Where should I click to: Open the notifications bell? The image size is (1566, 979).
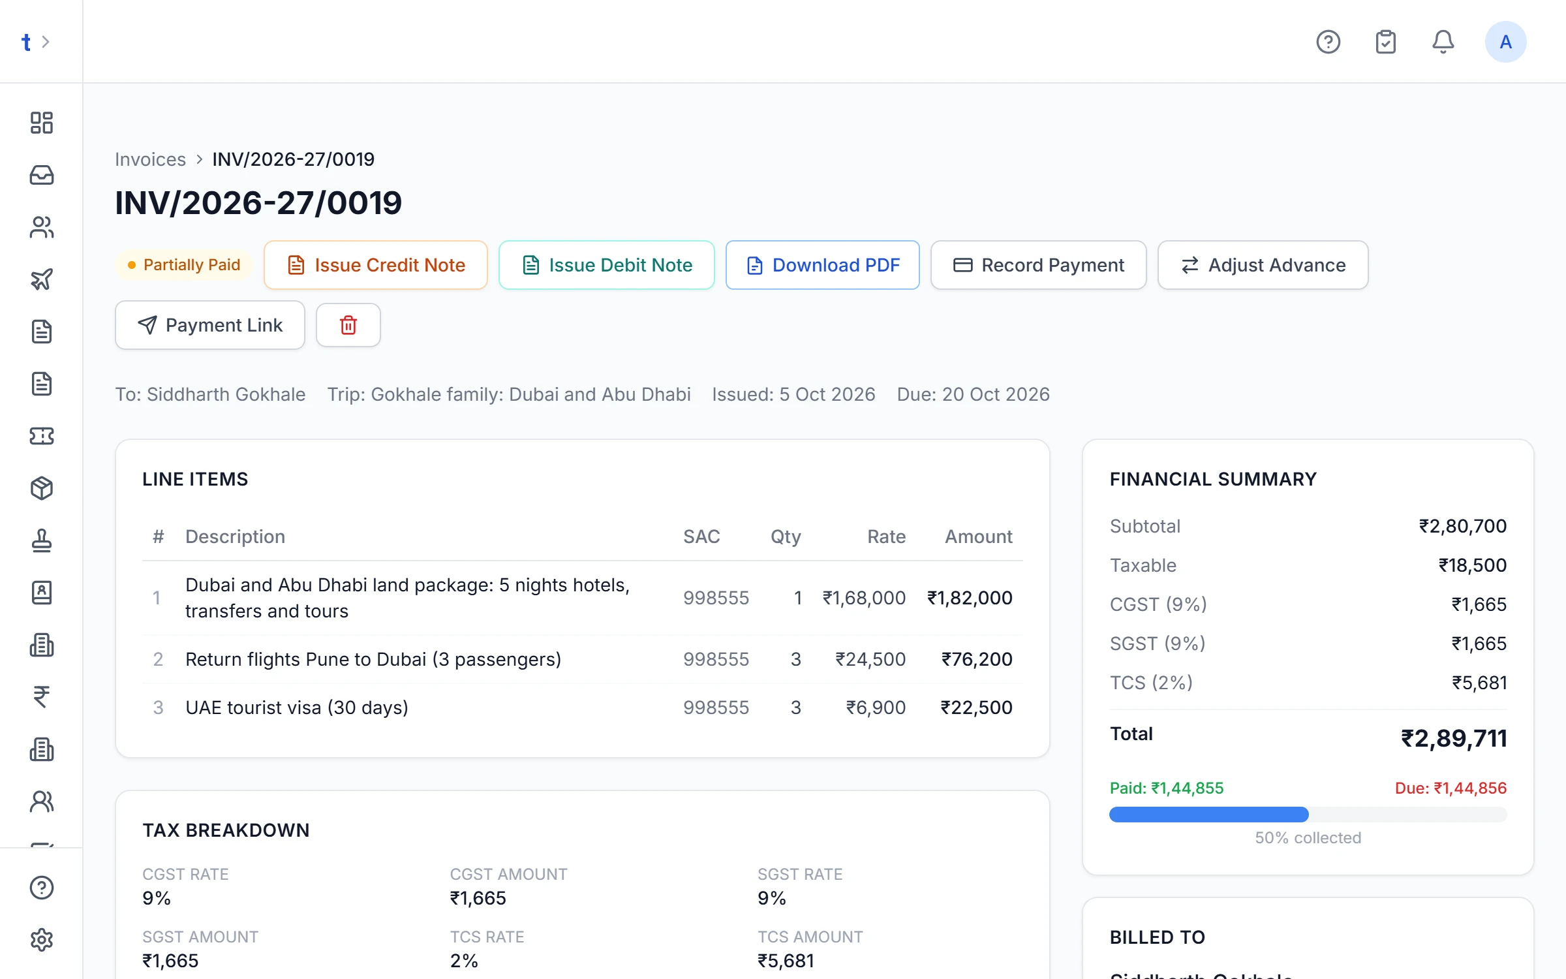1443,42
